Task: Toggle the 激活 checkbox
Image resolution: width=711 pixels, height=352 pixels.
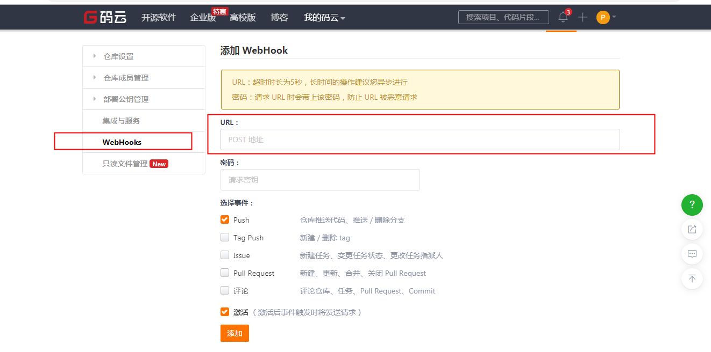Action: click(x=225, y=312)
